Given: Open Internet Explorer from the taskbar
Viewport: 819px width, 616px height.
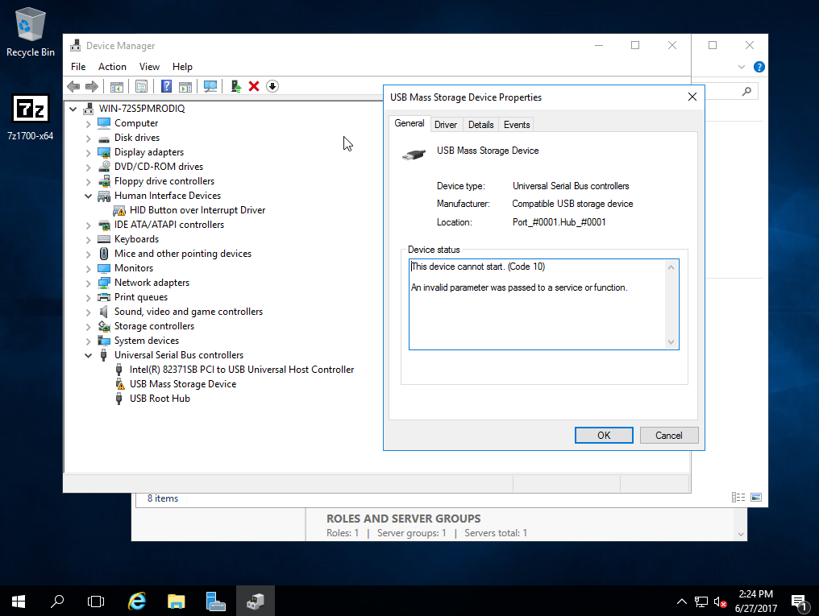Looking at the screenshot, I should tap(138, 601).
